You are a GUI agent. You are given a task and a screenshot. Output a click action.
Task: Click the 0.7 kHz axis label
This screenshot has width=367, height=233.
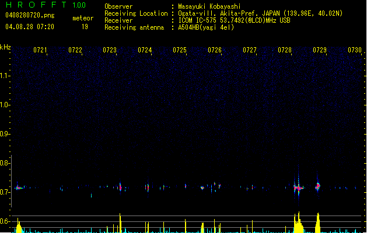(x=5, y=192)
